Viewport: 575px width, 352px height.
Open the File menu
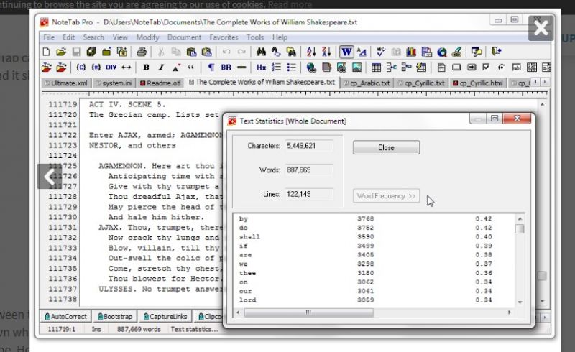(x=48, y=37)
